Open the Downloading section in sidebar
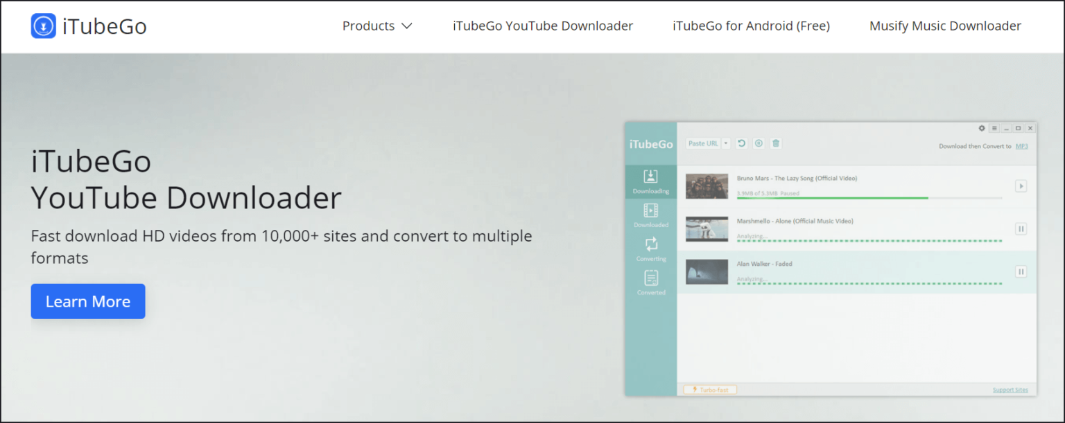 pos(650,181)
